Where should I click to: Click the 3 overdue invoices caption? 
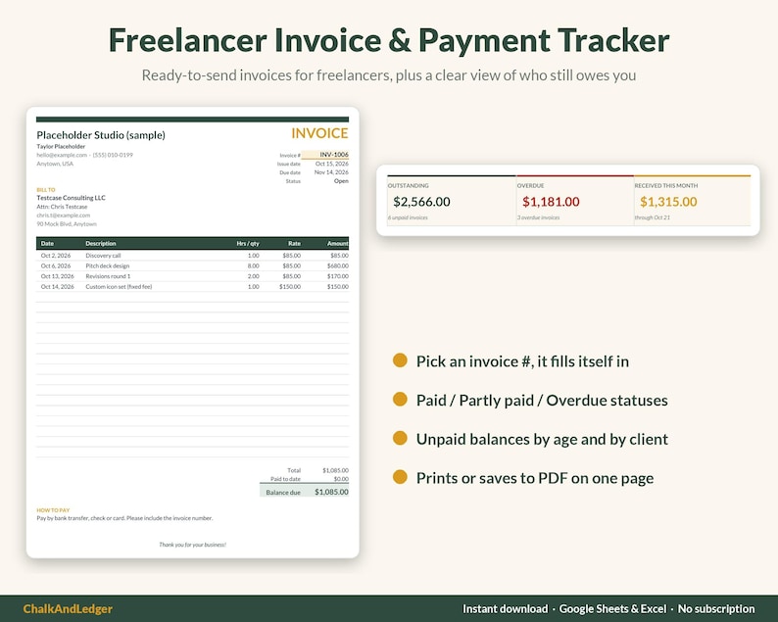538,217
